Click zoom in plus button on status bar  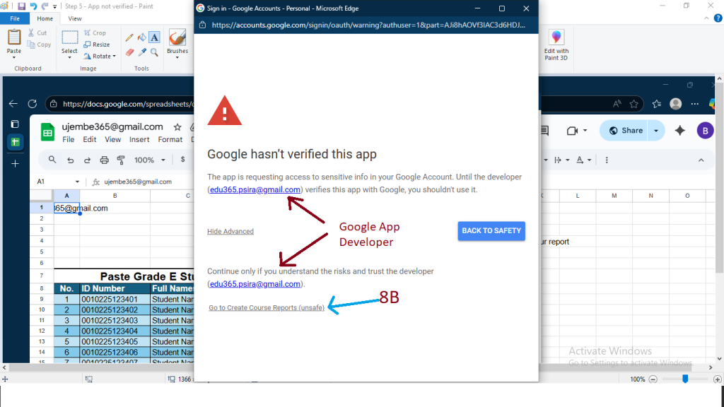pos(716,379)
